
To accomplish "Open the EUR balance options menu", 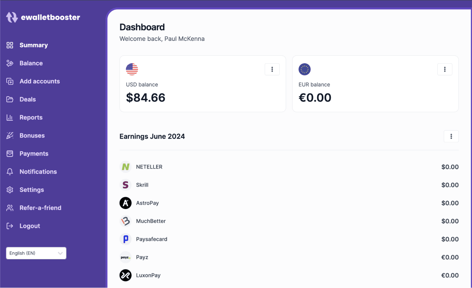I will coord(444,69).
